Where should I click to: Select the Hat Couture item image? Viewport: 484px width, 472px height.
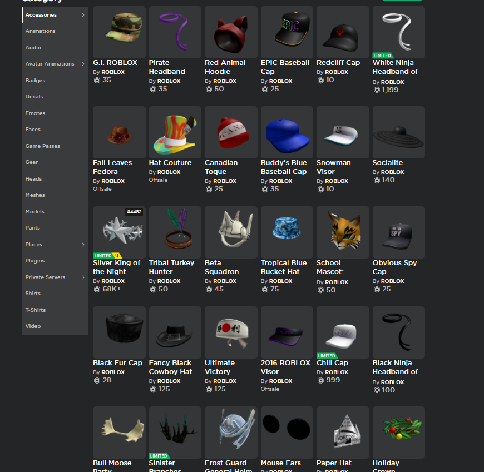(175, 132)
